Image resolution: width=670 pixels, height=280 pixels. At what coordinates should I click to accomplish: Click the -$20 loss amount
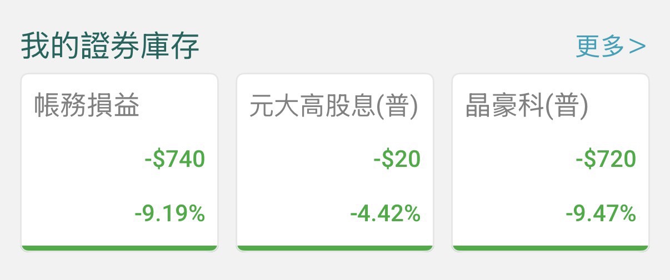[x=397, y=160]
